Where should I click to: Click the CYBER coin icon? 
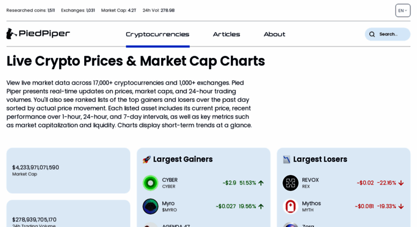point(150,183)
